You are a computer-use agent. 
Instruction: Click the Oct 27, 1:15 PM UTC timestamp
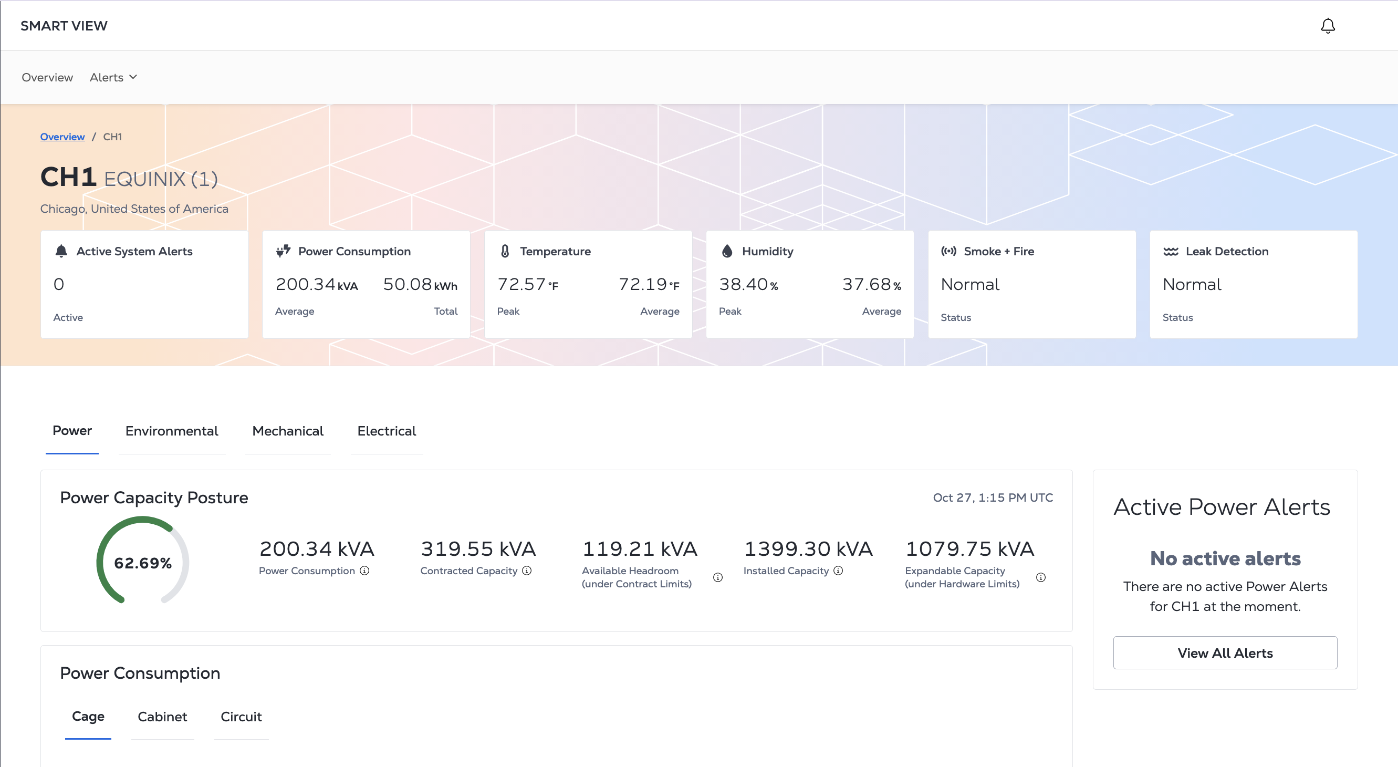point(993,497)
